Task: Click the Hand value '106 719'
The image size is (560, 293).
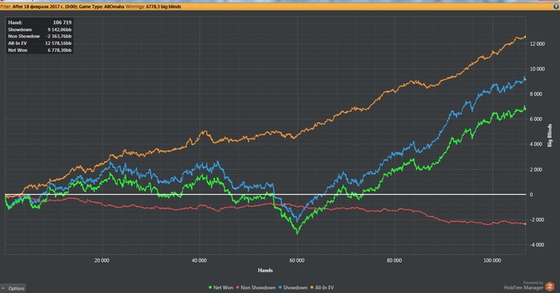Action: (x=62, y=22)
